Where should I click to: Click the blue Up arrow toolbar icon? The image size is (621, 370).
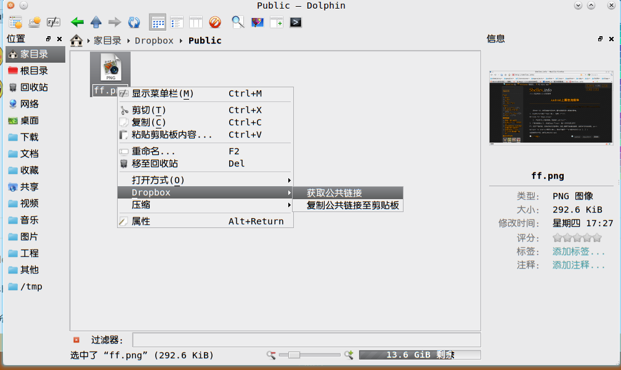pos(96,22)
